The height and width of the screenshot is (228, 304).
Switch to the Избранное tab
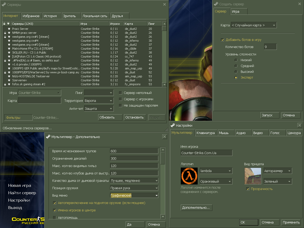pyautogui.click(x=31, y=16)
